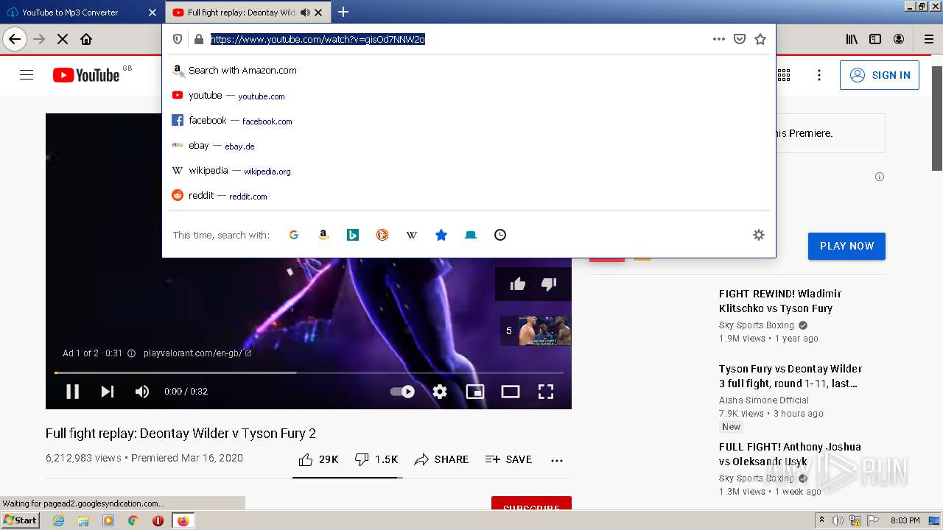The height and width of the screenshot is (530, 943).
Task: Open the Firefox account icon
Action: (899, 39)
